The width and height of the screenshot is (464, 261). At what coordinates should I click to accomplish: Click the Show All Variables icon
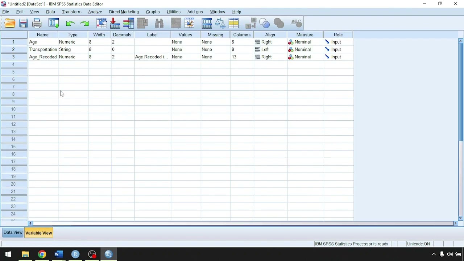pos(279,24)
